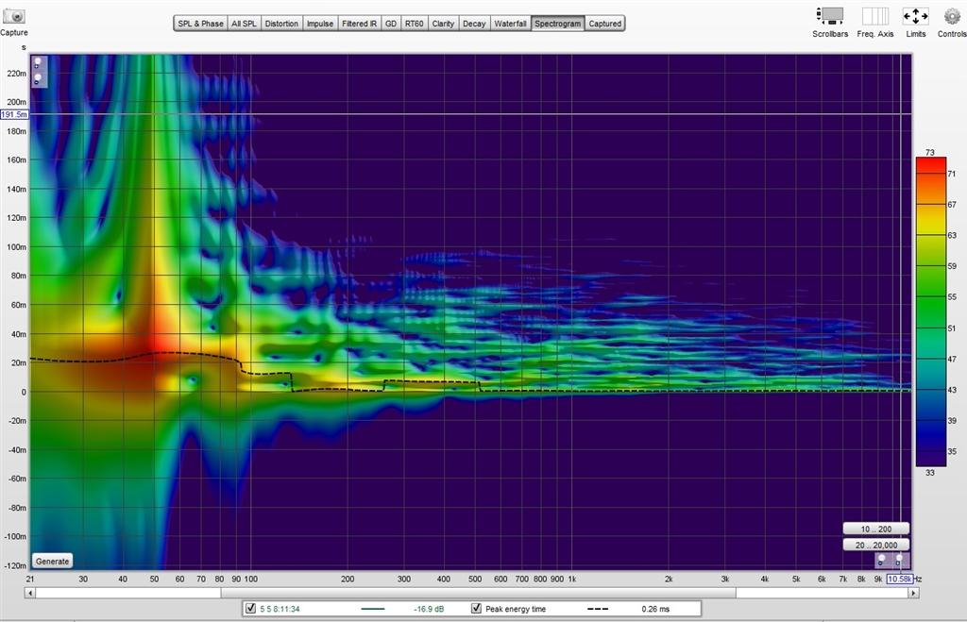
Task: Open the Clarity tab
Action: click(x=443, y=24)
